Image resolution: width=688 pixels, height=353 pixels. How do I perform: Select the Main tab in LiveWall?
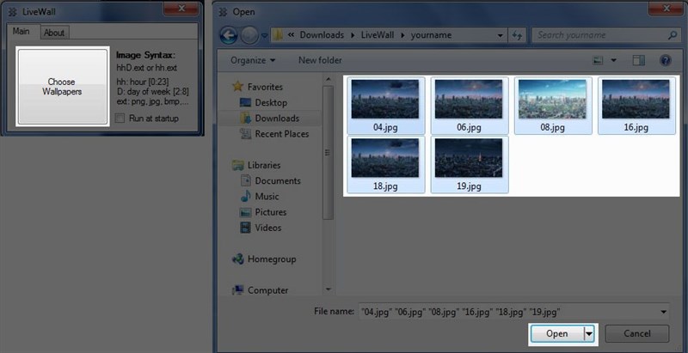pyautogui.click(x=21, y=31)
